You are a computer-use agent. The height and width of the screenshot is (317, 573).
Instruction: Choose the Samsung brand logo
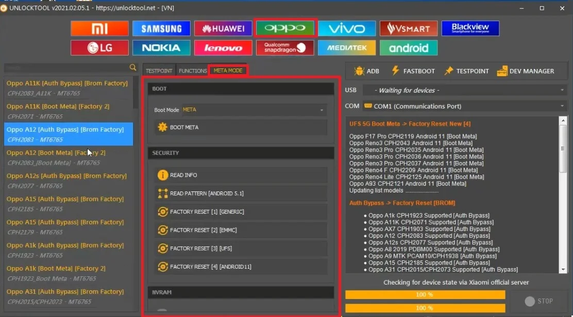click(161, 28)
